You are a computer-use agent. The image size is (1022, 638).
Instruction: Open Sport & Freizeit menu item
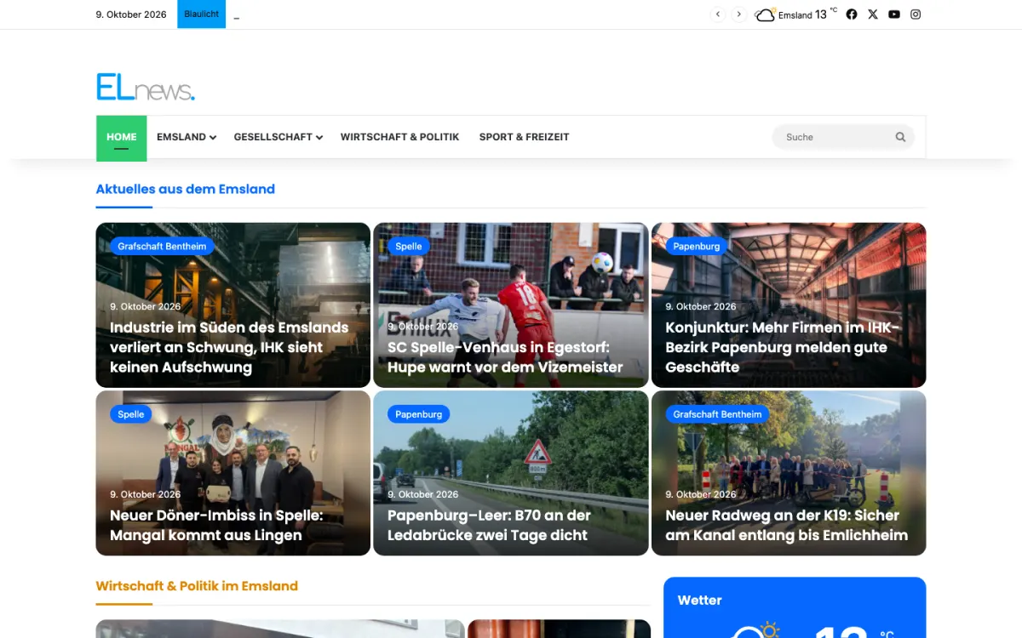[524, 137]
